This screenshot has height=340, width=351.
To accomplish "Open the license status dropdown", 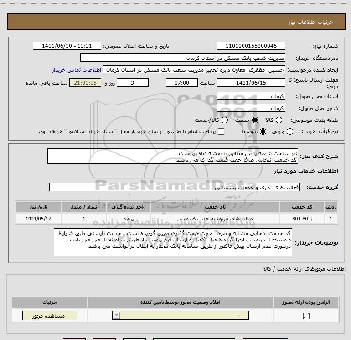I will 181,315.
